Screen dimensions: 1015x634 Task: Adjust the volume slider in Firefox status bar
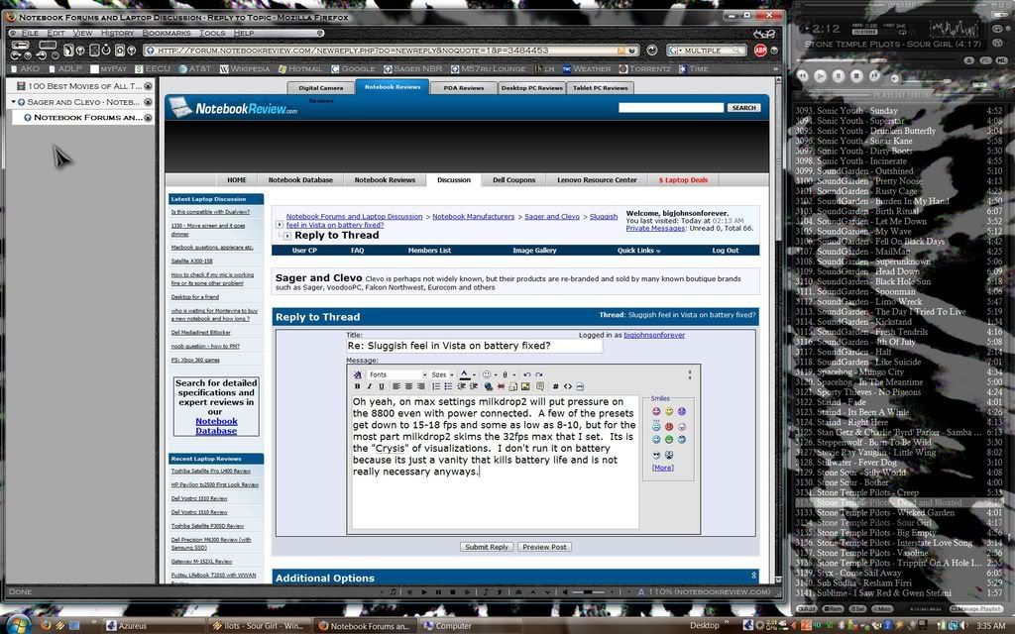589,592
